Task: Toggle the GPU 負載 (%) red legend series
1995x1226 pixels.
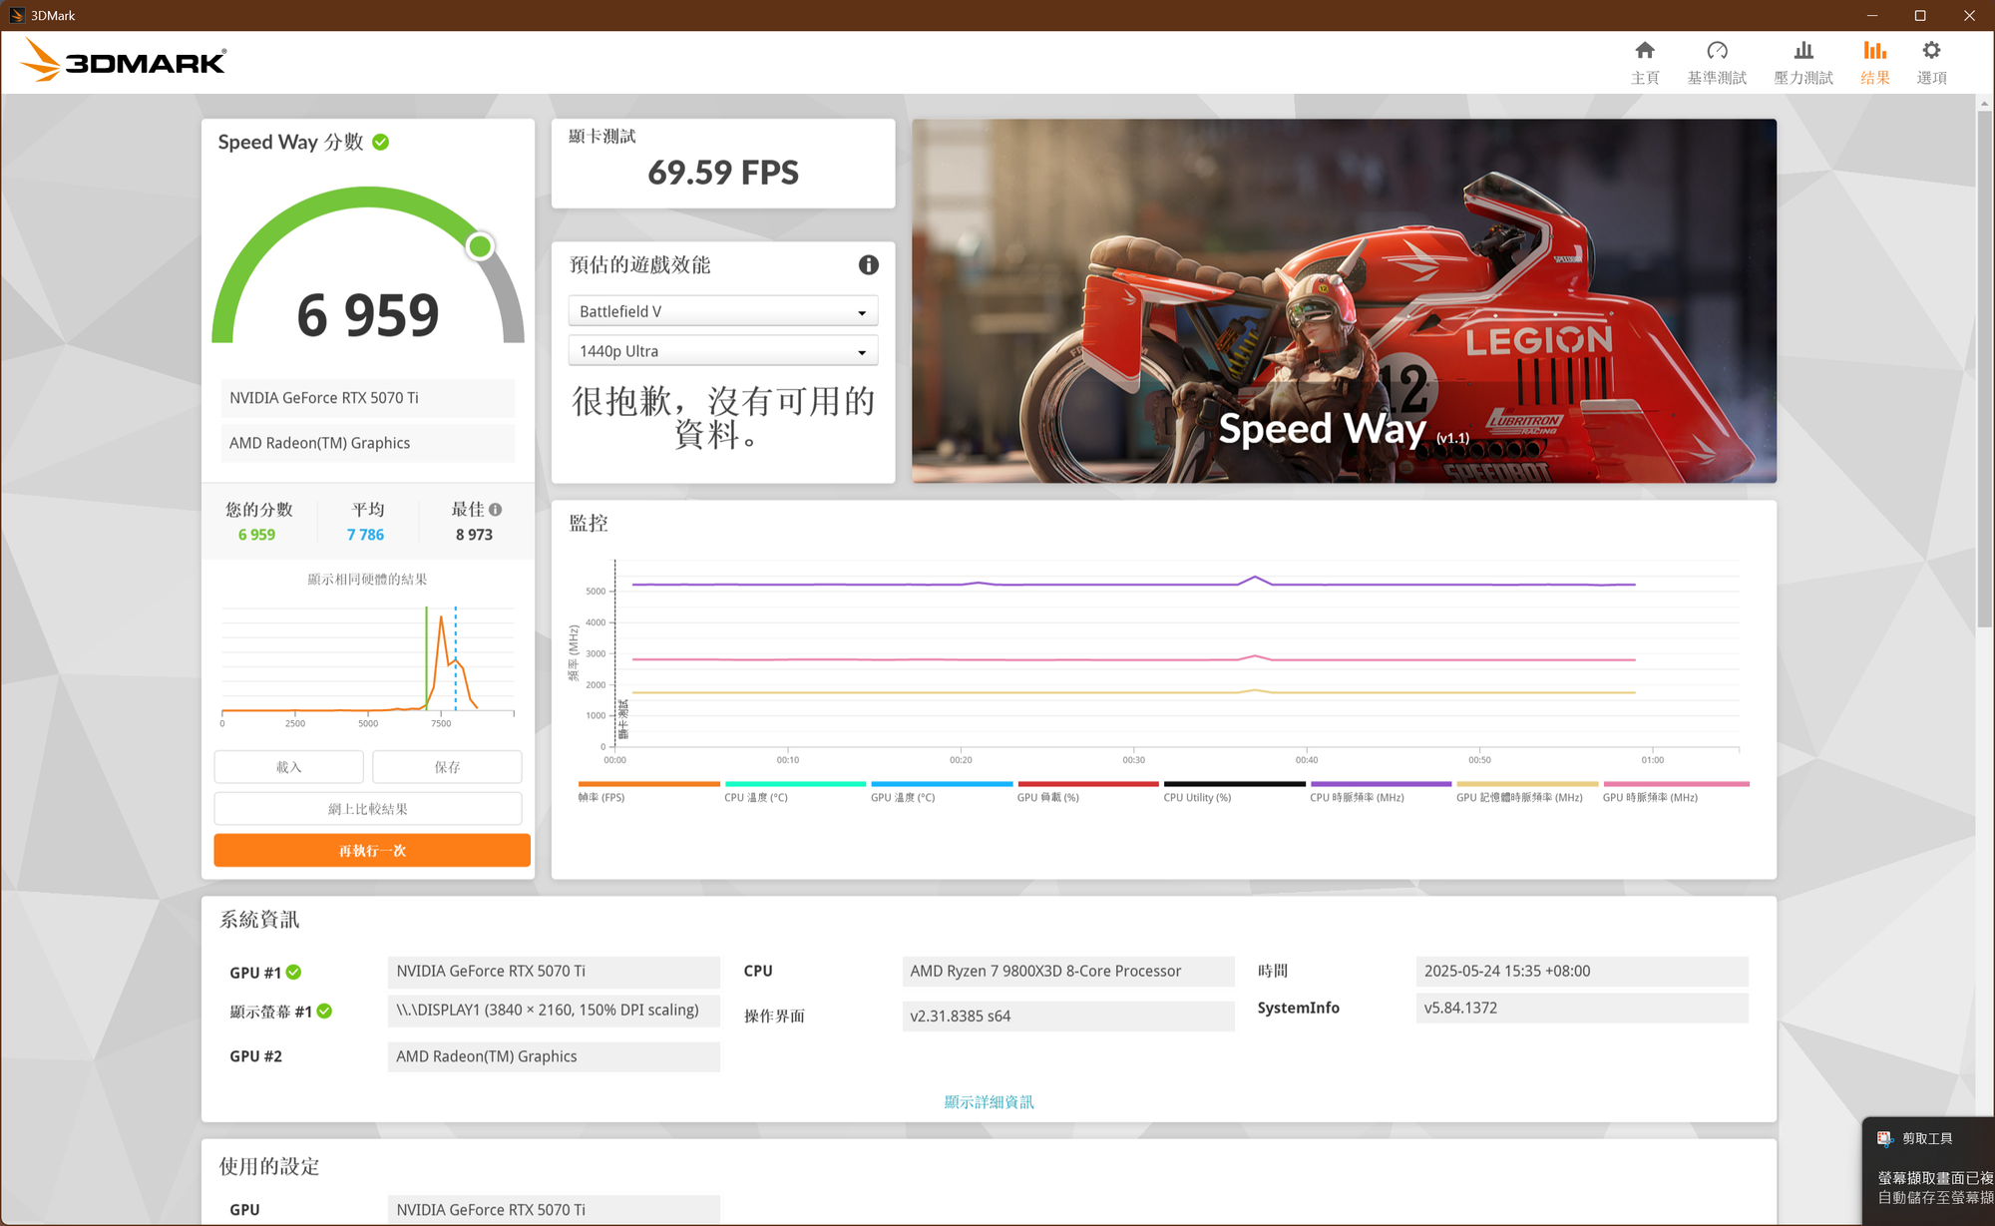Action: click(x=1087, y=791)
